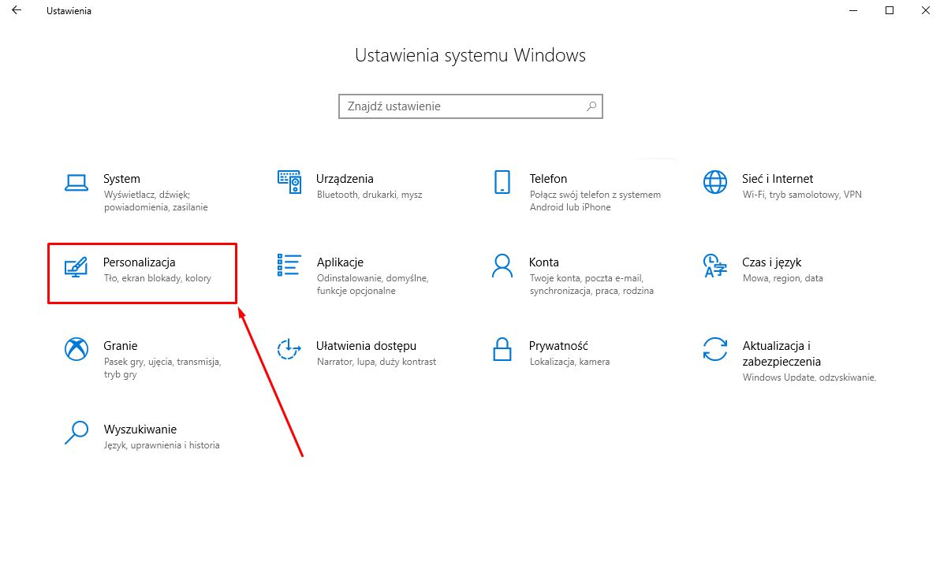Close the Ustawienia window
The width and height of the screenshot is (940, 580).
[925, 10]
